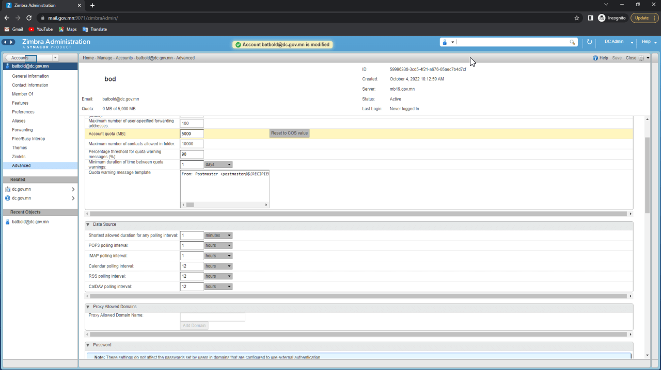This screenshot has width=661, height=370.
Task: Click the blue Help question mark icon
Action: pyautogui.click(x=595, y=58)
